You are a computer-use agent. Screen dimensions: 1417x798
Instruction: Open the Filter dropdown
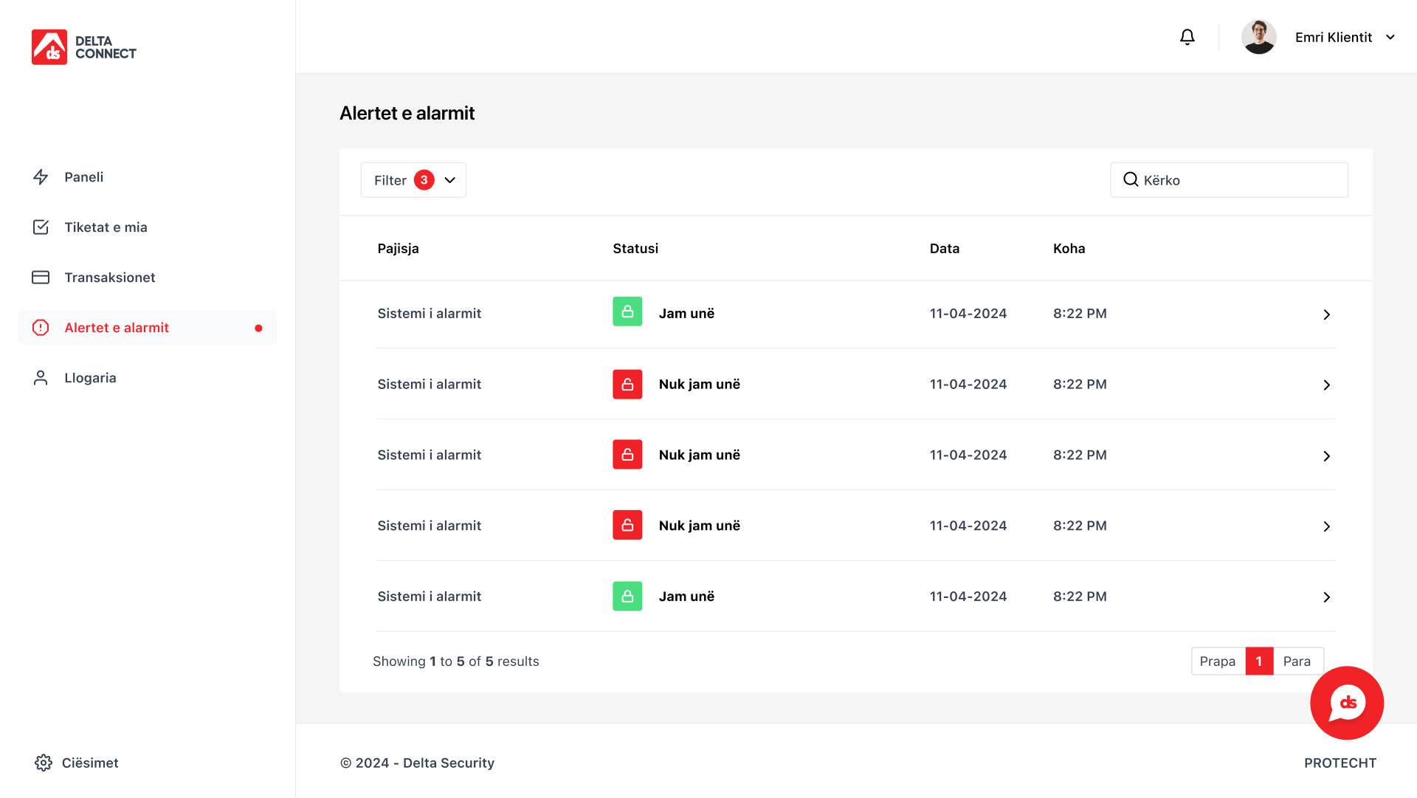[413, 180]
